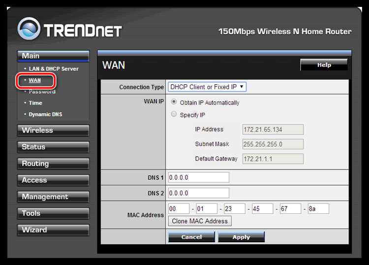Open the Tools menu section
369x265 pixels.
[53, 213]
